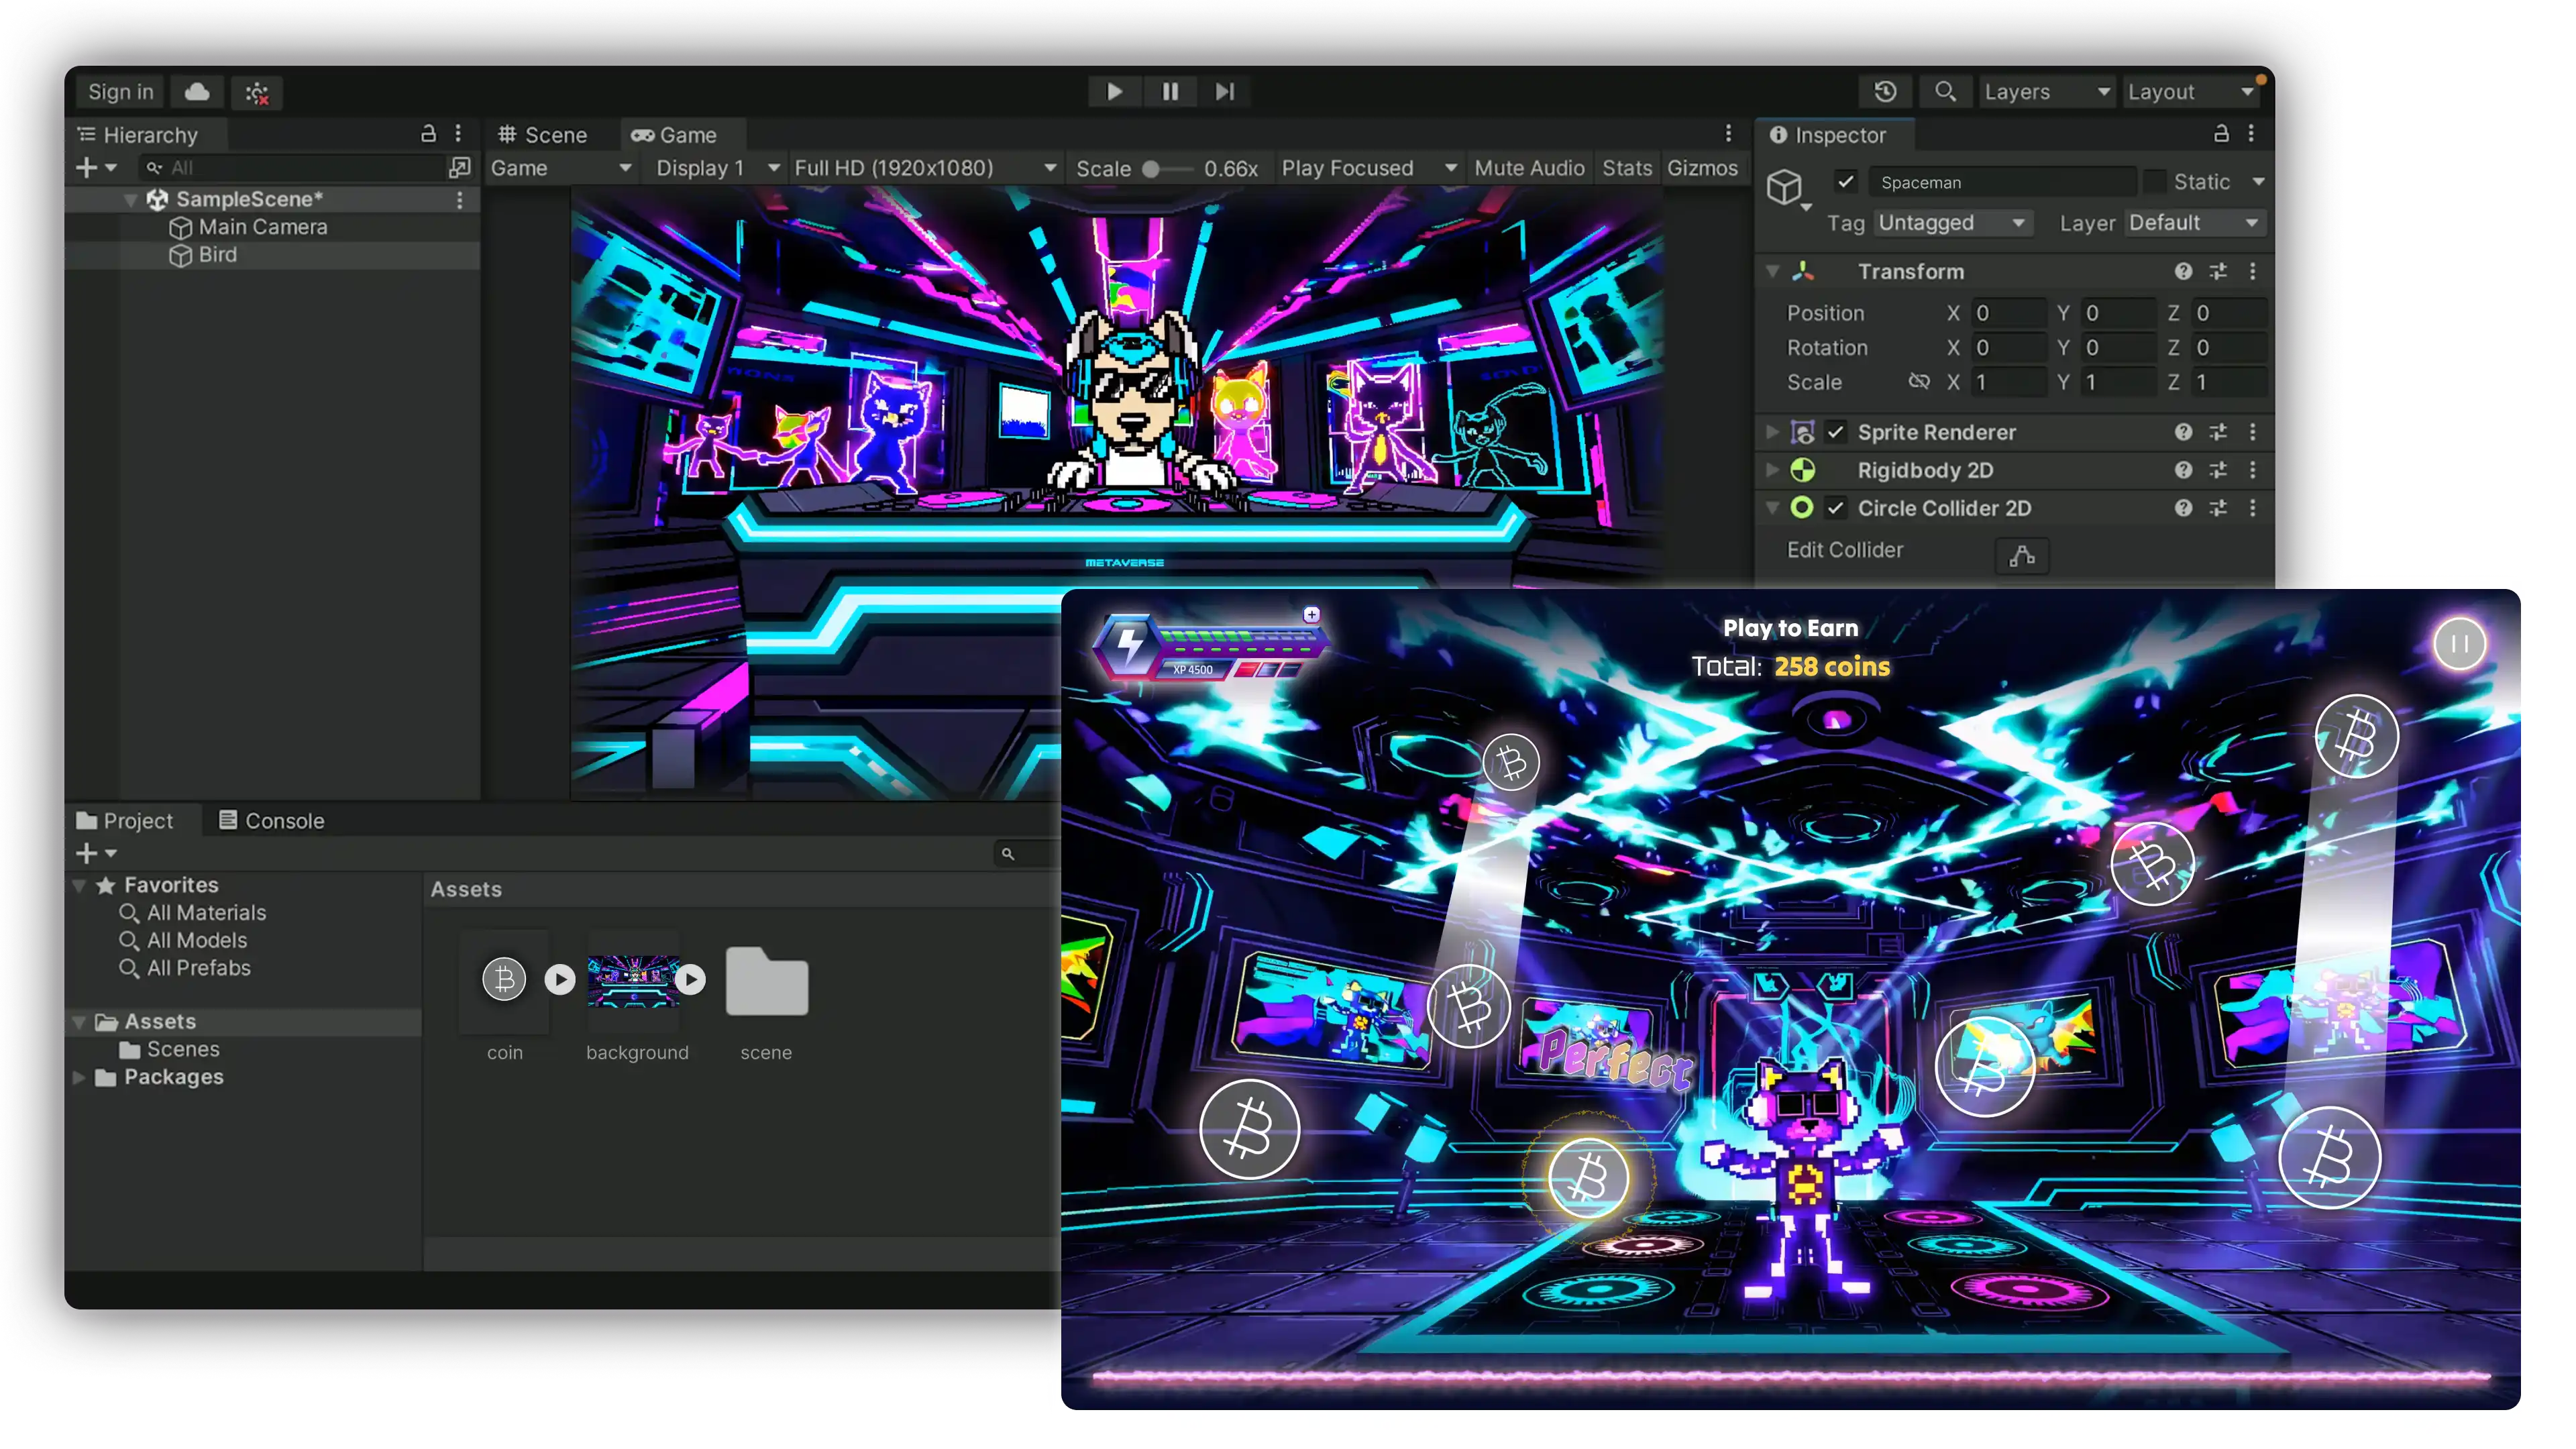This screenshot has height=1449, width=2576.
Task: Click the pause icon in the game overlay
Action: tap(2459, 644)
